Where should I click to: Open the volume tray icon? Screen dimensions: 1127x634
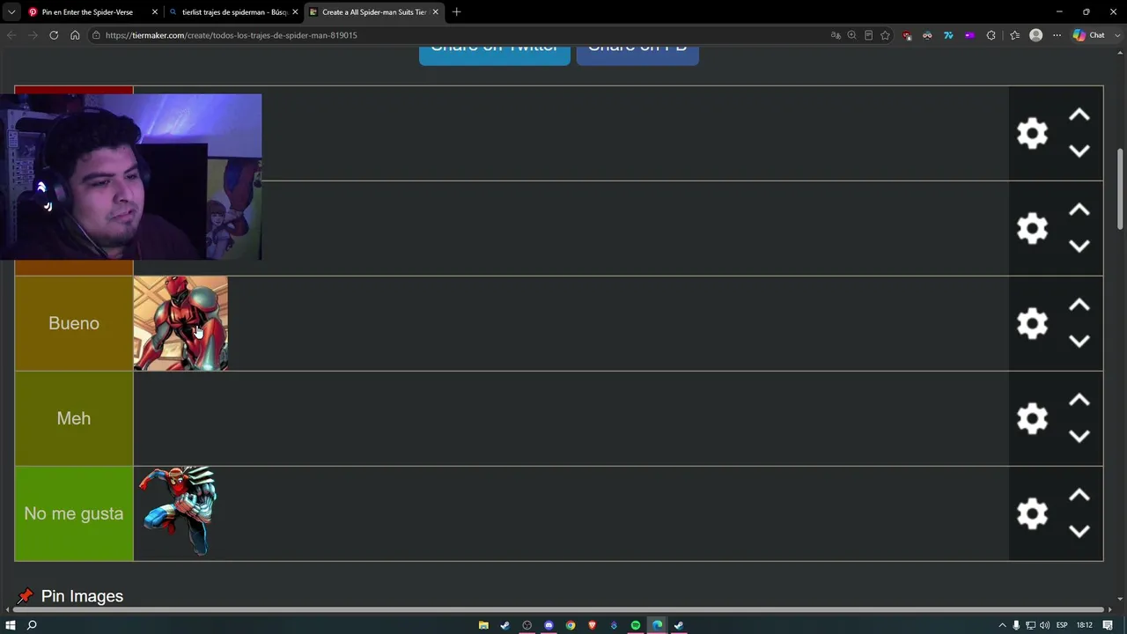point(1044,625)
